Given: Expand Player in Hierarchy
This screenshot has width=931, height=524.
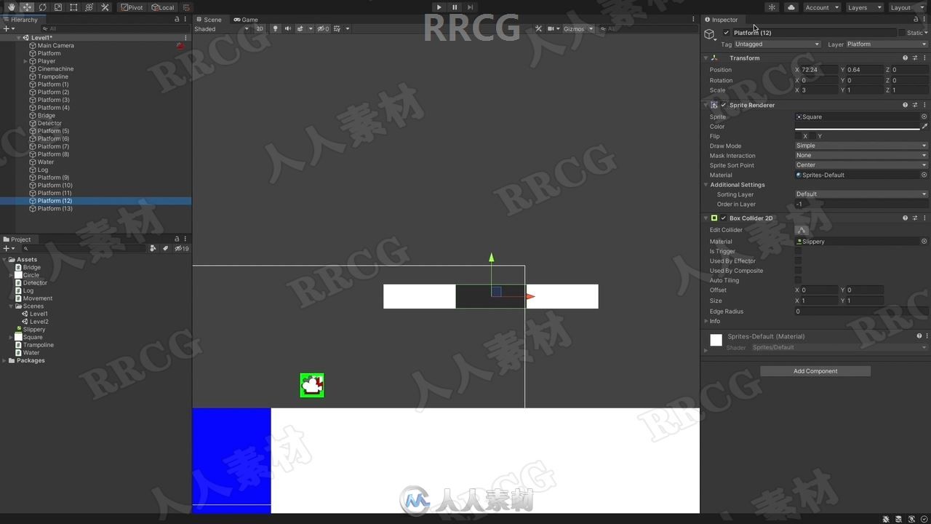Looking at the screenshot, I should (x=25, y=61).
